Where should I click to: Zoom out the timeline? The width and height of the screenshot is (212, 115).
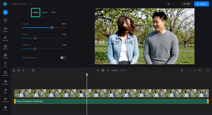coord(190,70)
